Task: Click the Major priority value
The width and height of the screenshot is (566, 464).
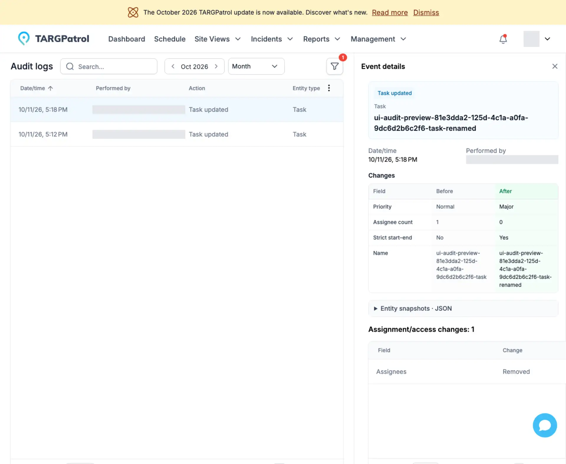Action: (x=506, y=207)
